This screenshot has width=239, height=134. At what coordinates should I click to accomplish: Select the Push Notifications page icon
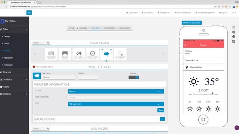tap(79, 54)
